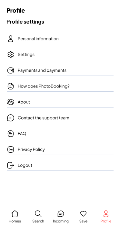Open the Incoming messages tab
120x226 pixels.
point(61,217)
